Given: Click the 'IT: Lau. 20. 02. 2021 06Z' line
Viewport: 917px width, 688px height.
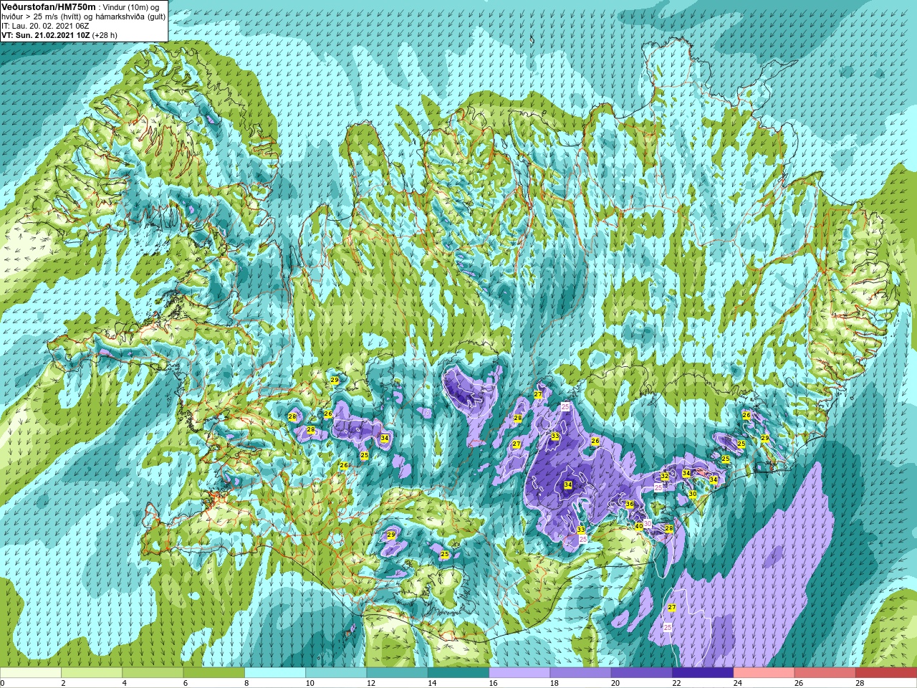Looking at the screenshot, I should tap(45, 26).
